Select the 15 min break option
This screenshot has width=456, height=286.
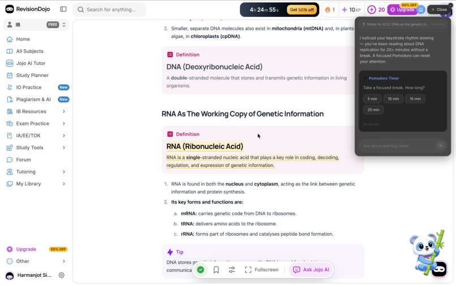(415, 99)
